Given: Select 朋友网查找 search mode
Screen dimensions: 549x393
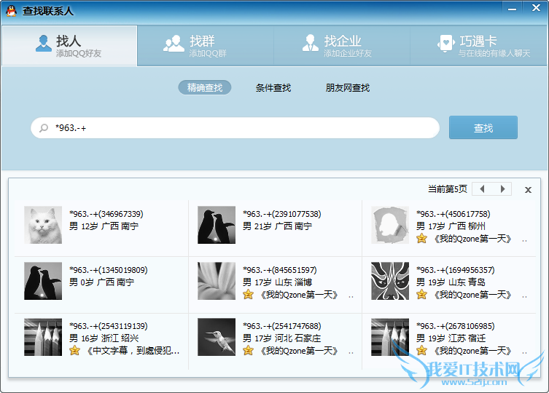Looking at the screenshot, I should tap(348, 87).
